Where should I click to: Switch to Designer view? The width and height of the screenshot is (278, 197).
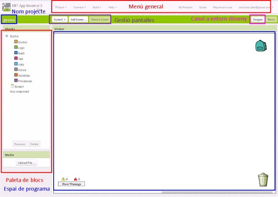point(258,19)
